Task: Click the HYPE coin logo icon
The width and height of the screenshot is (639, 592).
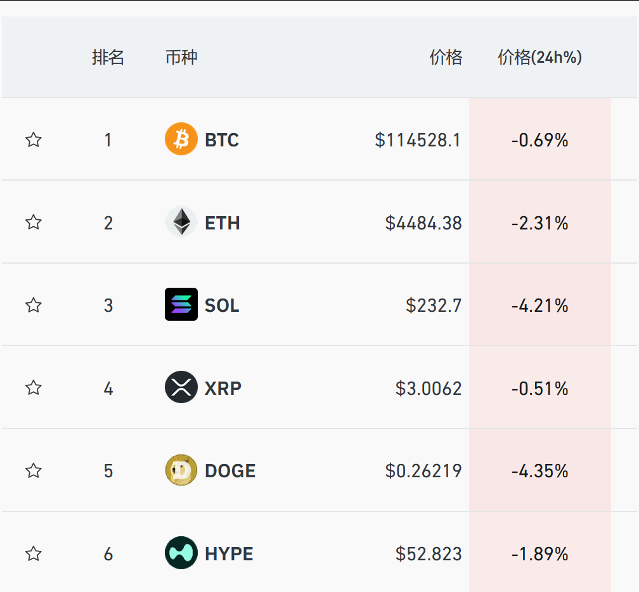Action: (181, 553)
